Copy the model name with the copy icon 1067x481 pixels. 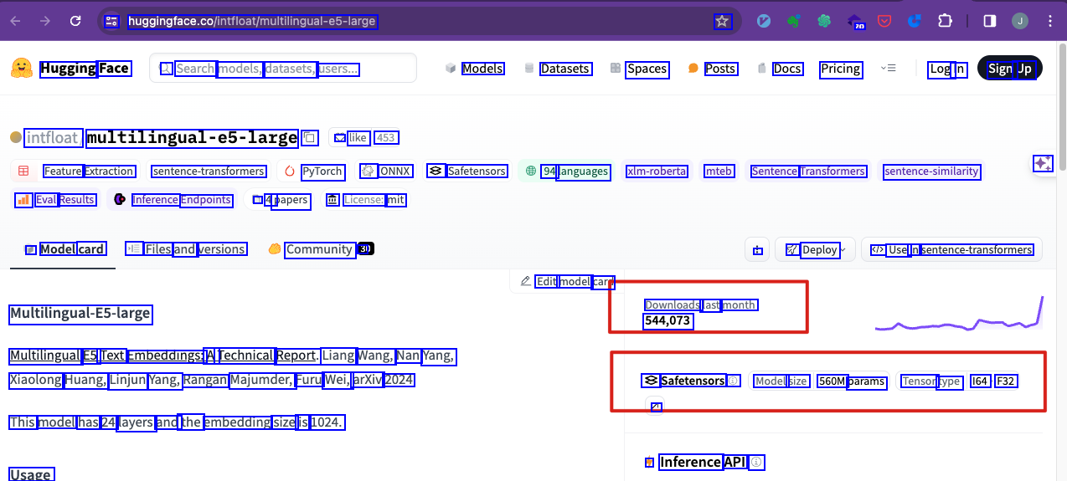pos(310,138)
